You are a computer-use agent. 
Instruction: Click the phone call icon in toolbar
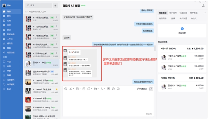(102, 89)
